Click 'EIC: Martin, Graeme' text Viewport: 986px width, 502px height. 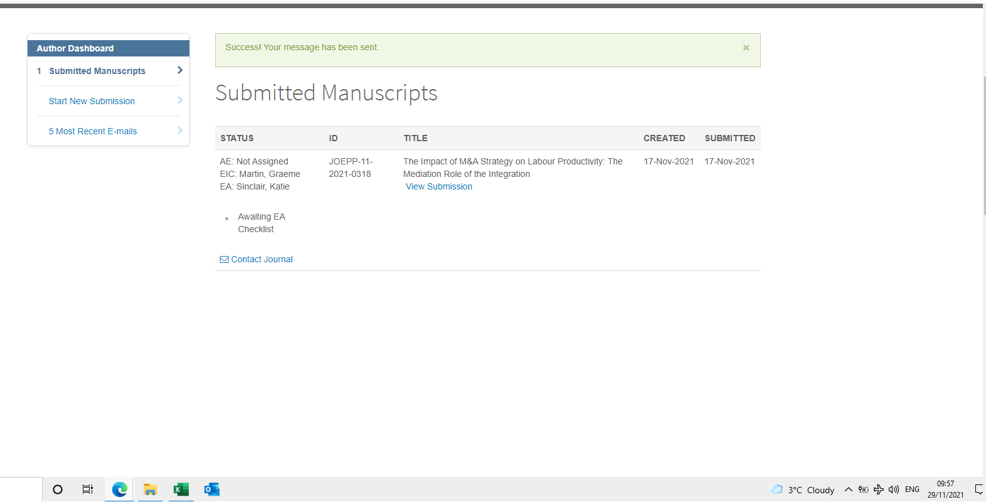[260, 174]
